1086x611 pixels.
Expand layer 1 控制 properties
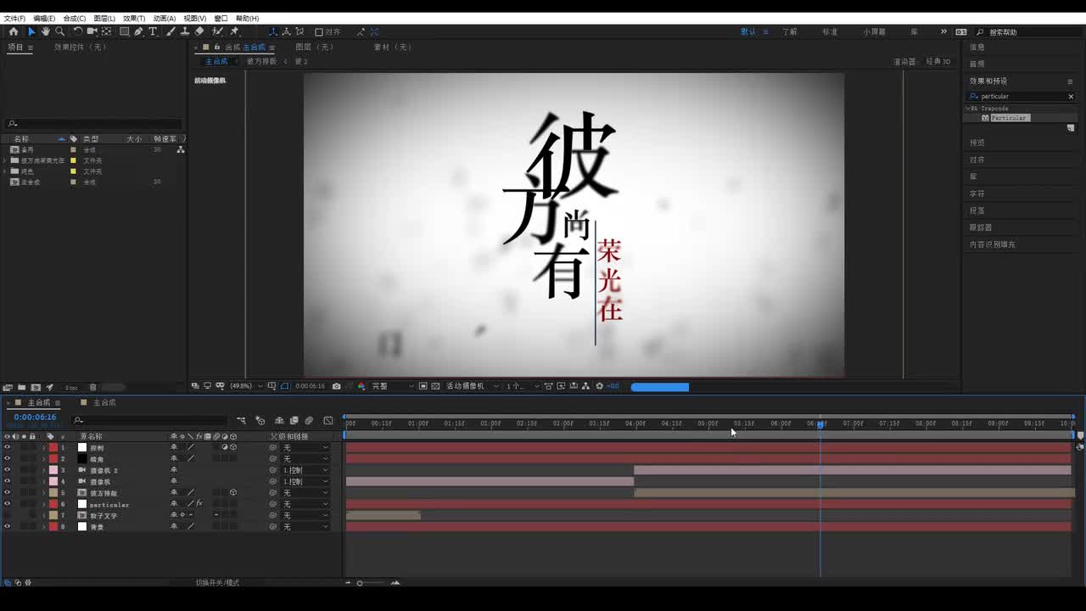pos(44,447)
